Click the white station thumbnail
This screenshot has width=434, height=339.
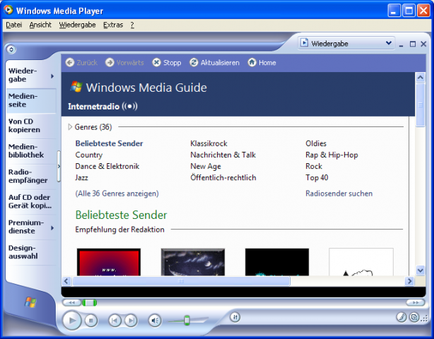(x=361, y=262)
